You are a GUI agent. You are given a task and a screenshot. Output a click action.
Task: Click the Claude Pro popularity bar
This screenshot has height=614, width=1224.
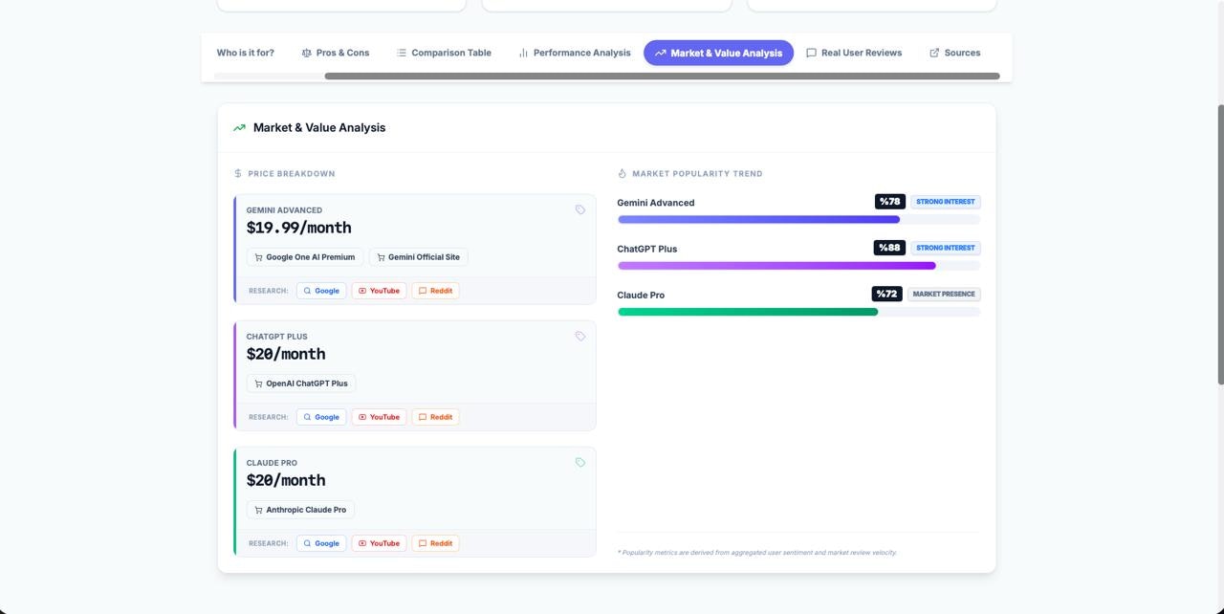(x=798, y=311)
